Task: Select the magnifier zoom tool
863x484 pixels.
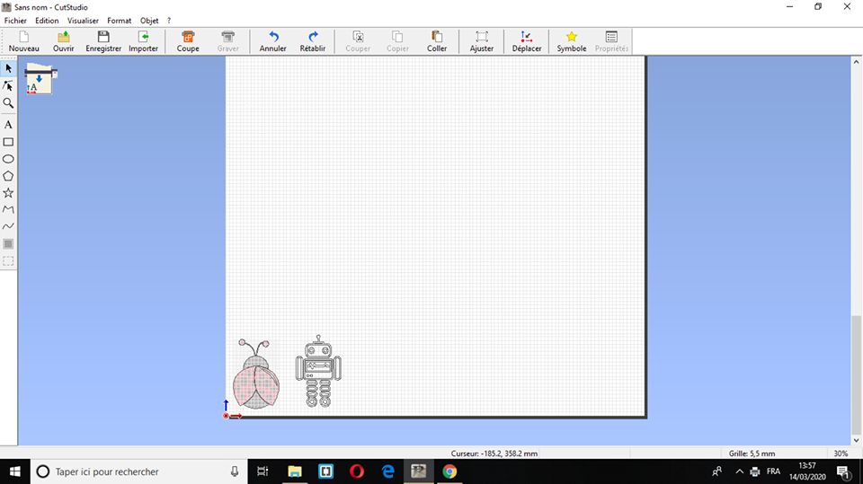Action: 8,103
